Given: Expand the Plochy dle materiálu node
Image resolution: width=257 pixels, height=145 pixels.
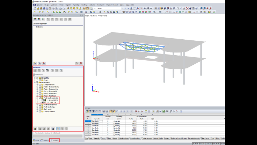Looking at the screenshot, I should pyautogui.click(x=37, y=91).
